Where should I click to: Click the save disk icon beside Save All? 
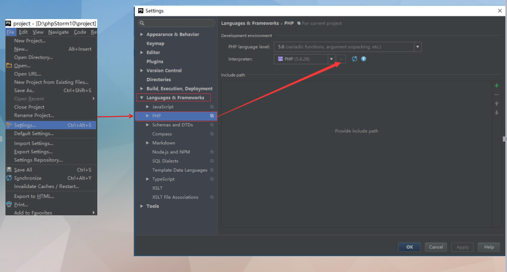point(9,170)
